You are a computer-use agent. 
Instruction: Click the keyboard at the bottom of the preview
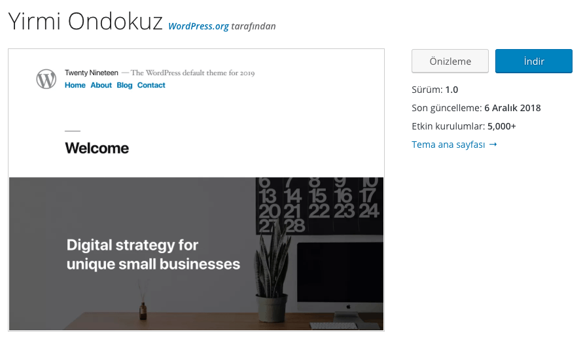pyautogui.click(x=333, y=325)
